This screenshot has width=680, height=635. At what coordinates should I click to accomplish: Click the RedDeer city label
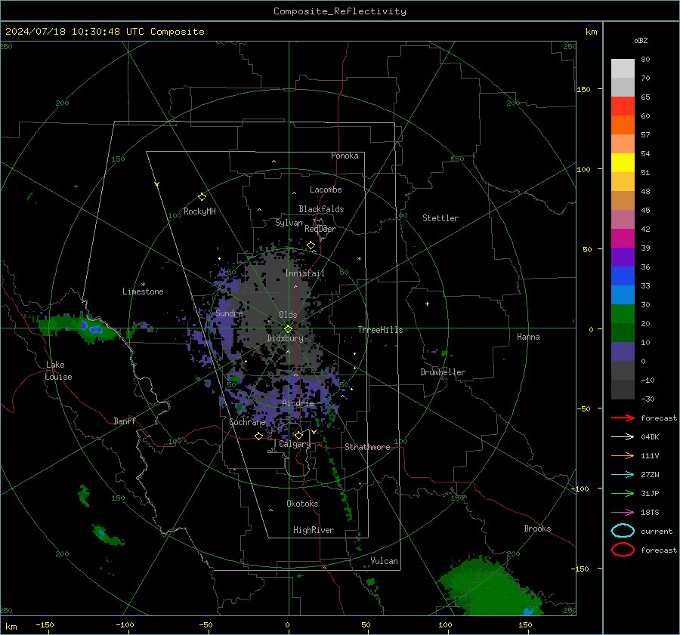(320, 229)
